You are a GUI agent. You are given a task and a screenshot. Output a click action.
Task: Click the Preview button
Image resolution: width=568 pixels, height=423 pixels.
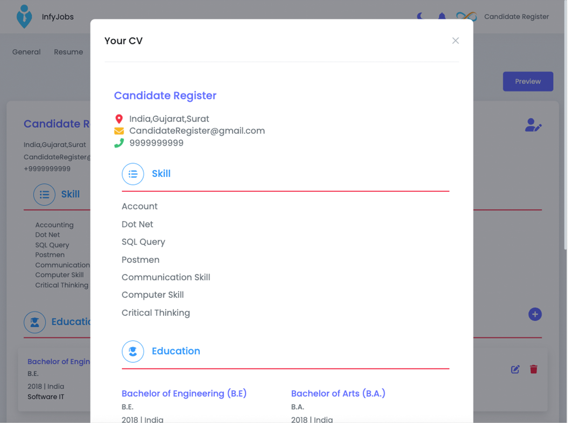coord(528,81)
